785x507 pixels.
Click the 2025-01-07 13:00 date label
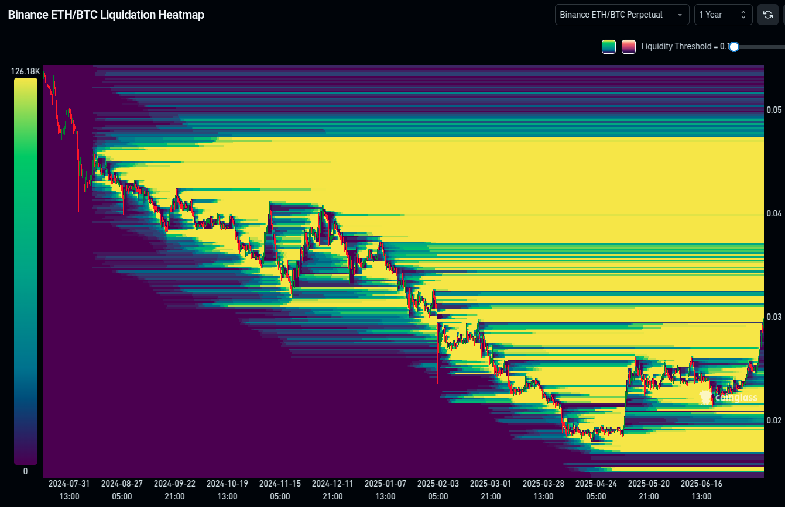pyautogui.click(x=385, y=490)
